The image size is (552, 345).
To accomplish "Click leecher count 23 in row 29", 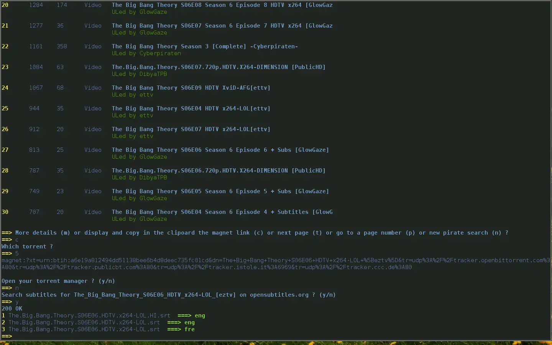I will (x=60, y=191).
